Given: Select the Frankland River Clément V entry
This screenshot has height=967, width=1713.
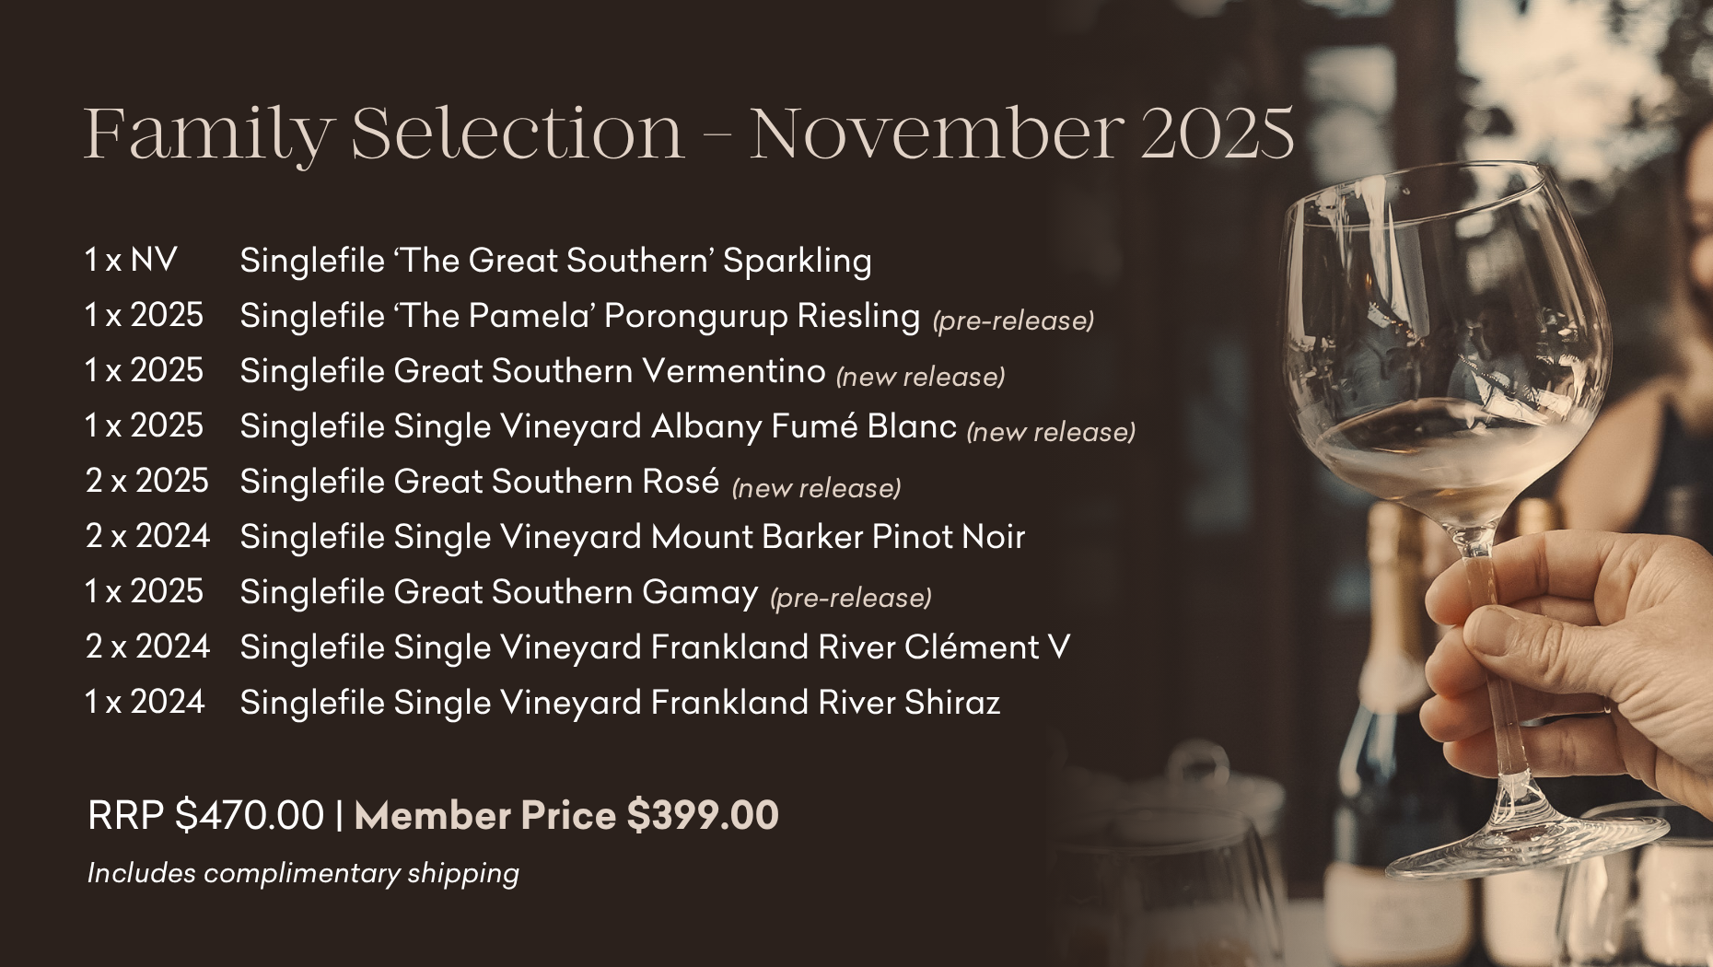Looking at the screenshot, I should [x=655, y=647].
